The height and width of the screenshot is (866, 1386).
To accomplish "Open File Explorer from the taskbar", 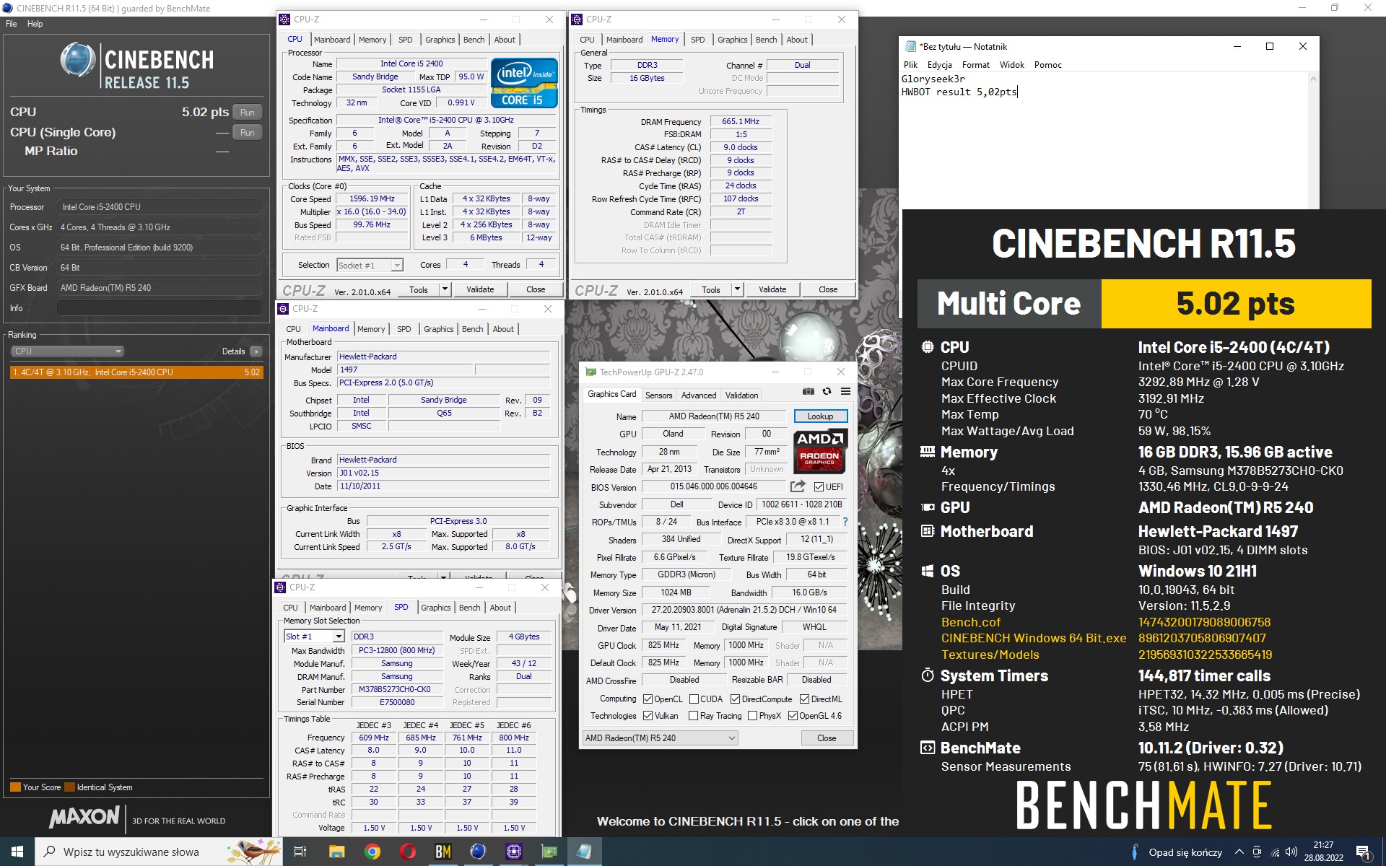I will point(336,852).
